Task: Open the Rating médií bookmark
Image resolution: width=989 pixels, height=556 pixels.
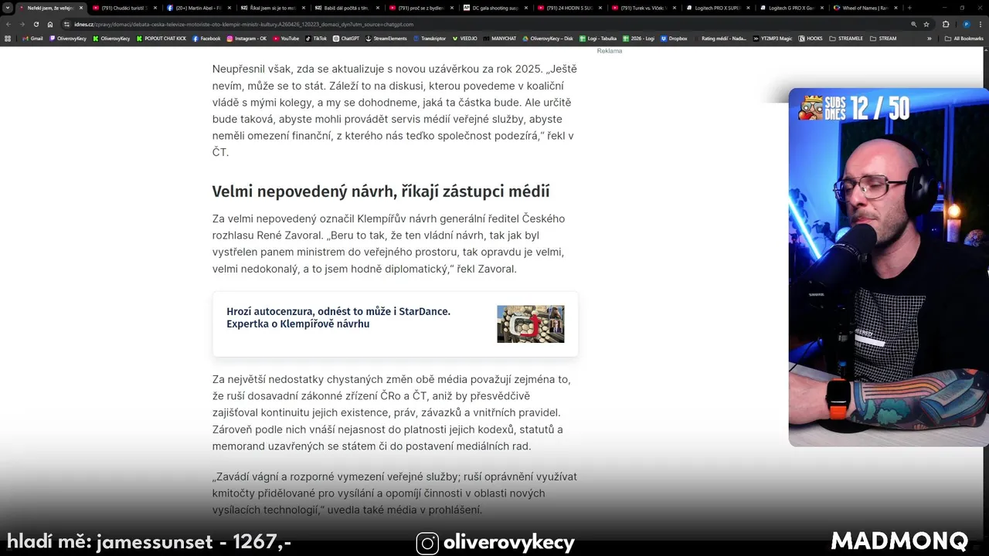Action: 722,39
